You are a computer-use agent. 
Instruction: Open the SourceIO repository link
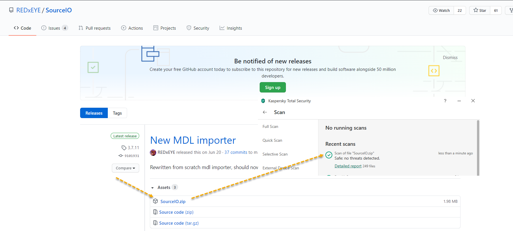(59, 10)
